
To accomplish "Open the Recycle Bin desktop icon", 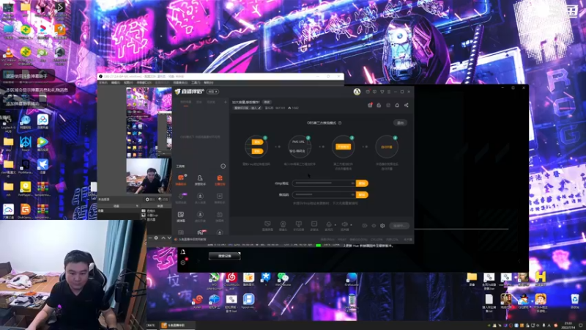I will (x=575, y=301).
